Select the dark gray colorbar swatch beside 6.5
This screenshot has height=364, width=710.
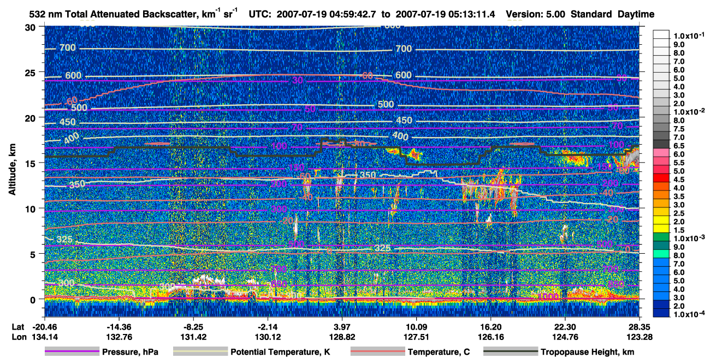(x=661, y=145)
